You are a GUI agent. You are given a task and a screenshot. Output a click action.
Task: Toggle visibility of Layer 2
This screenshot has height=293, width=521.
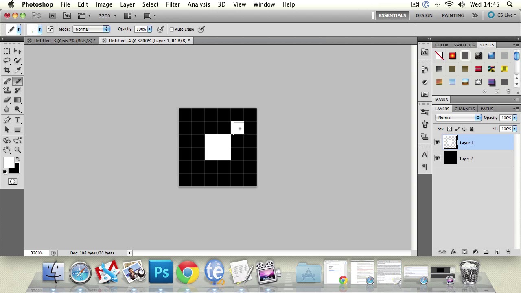pyautogui.click(x=437, y=158)
